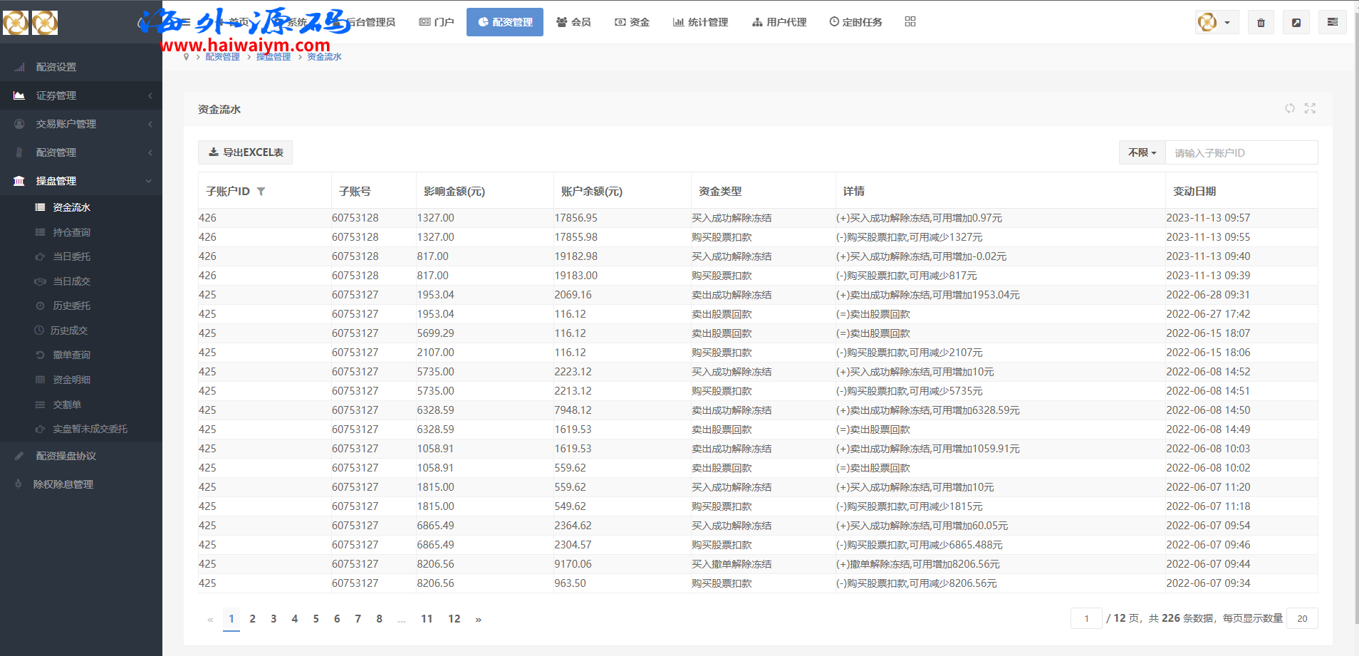
Task: Click the top-right menu list icon
Action: click(x=1332, y=23)
